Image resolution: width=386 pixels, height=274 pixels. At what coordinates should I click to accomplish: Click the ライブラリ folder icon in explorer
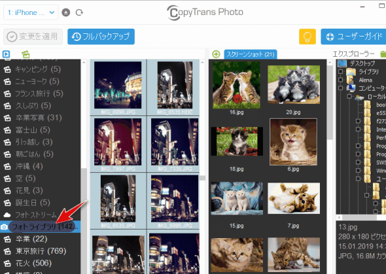point(351,72)
